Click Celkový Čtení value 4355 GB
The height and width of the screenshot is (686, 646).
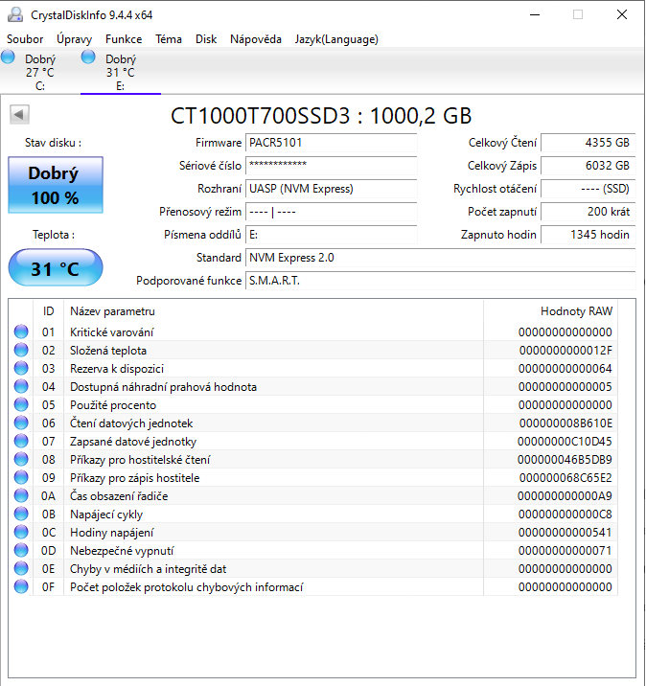pos(588,143)
